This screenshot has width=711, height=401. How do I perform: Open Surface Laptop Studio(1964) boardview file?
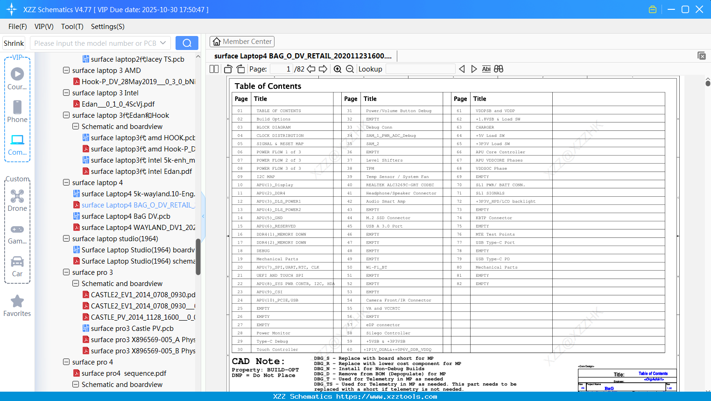pyautogui.click(x=134, y=250)
